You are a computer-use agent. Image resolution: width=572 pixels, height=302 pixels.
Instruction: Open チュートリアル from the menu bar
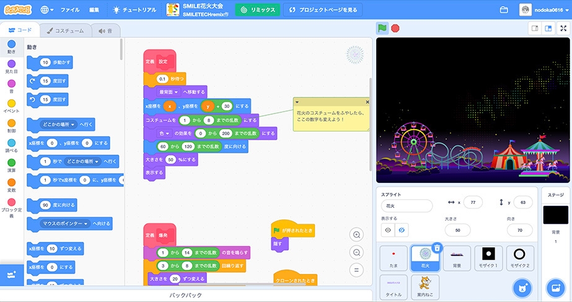click(134, 10)
